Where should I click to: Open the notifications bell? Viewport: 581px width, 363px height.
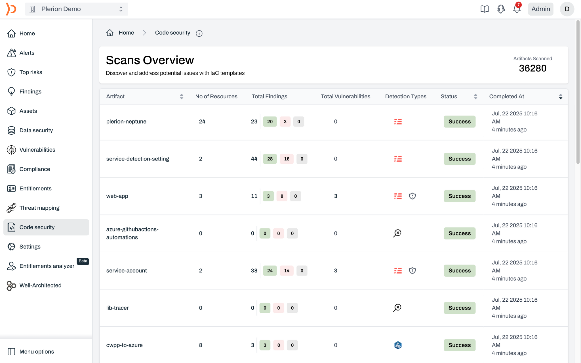pyautogui.click(x=517, y=9)
